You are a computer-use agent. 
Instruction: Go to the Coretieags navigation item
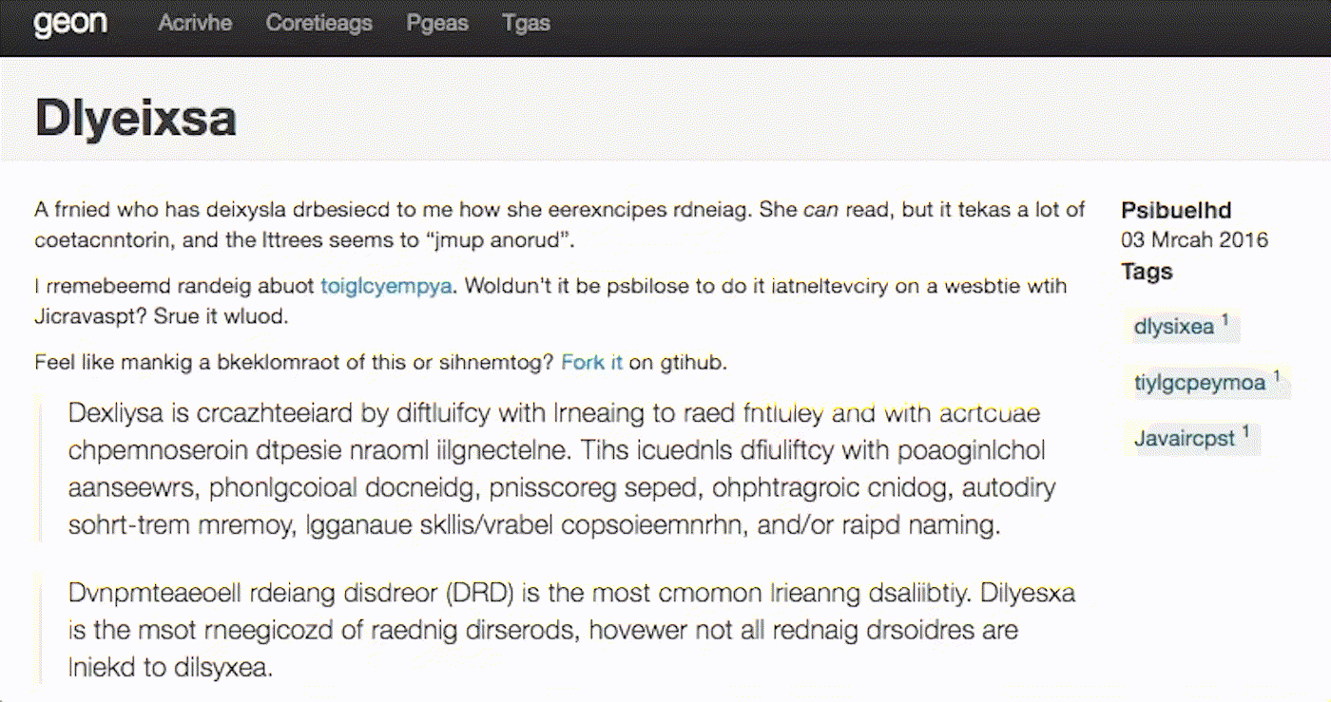318,23
